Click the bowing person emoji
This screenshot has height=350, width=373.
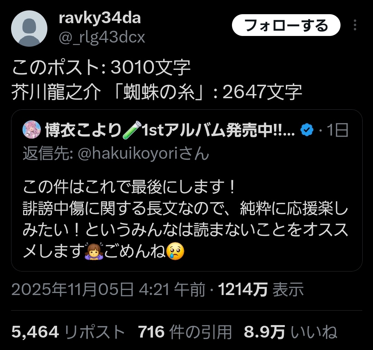pos(94,251)
